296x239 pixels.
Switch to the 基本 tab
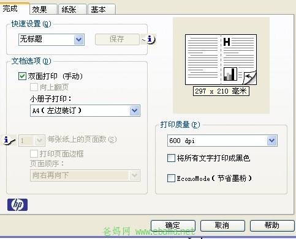point(102,9)
